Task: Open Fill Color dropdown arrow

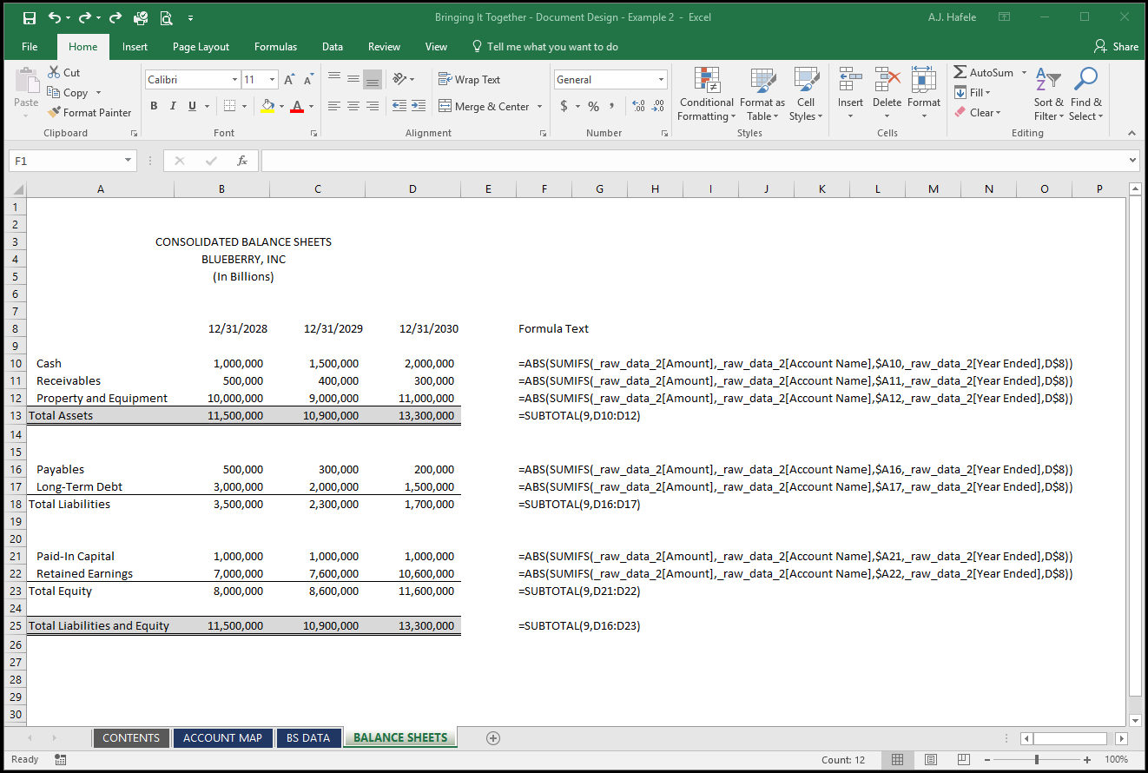Action: coord(281,106)
